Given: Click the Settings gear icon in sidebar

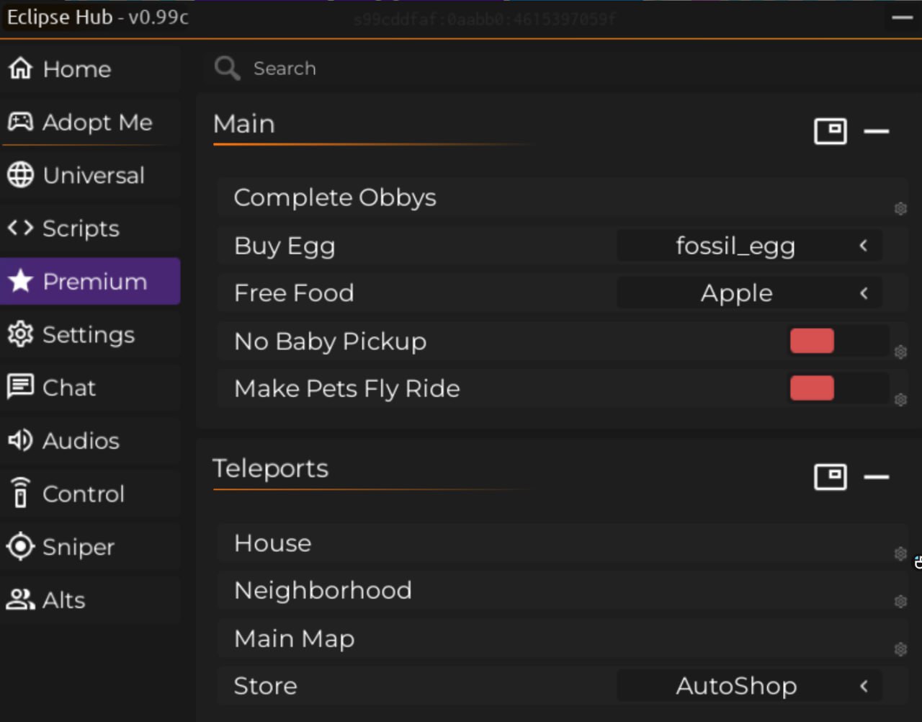Looking at the screenshot, I should pos(20,334).
